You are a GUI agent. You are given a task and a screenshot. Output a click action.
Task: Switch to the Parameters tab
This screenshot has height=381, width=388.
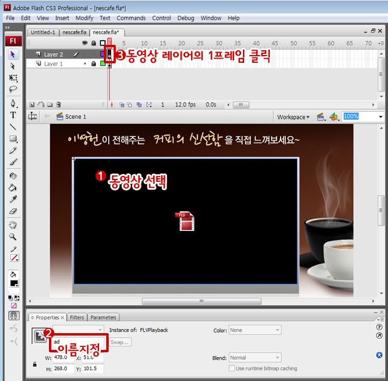(103, 317)
